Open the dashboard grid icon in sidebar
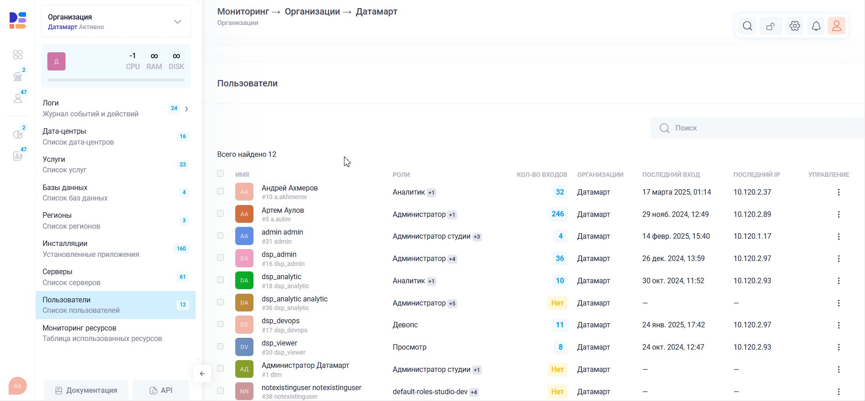This screenshot has width=865, height=401. (x=18, y=55)
